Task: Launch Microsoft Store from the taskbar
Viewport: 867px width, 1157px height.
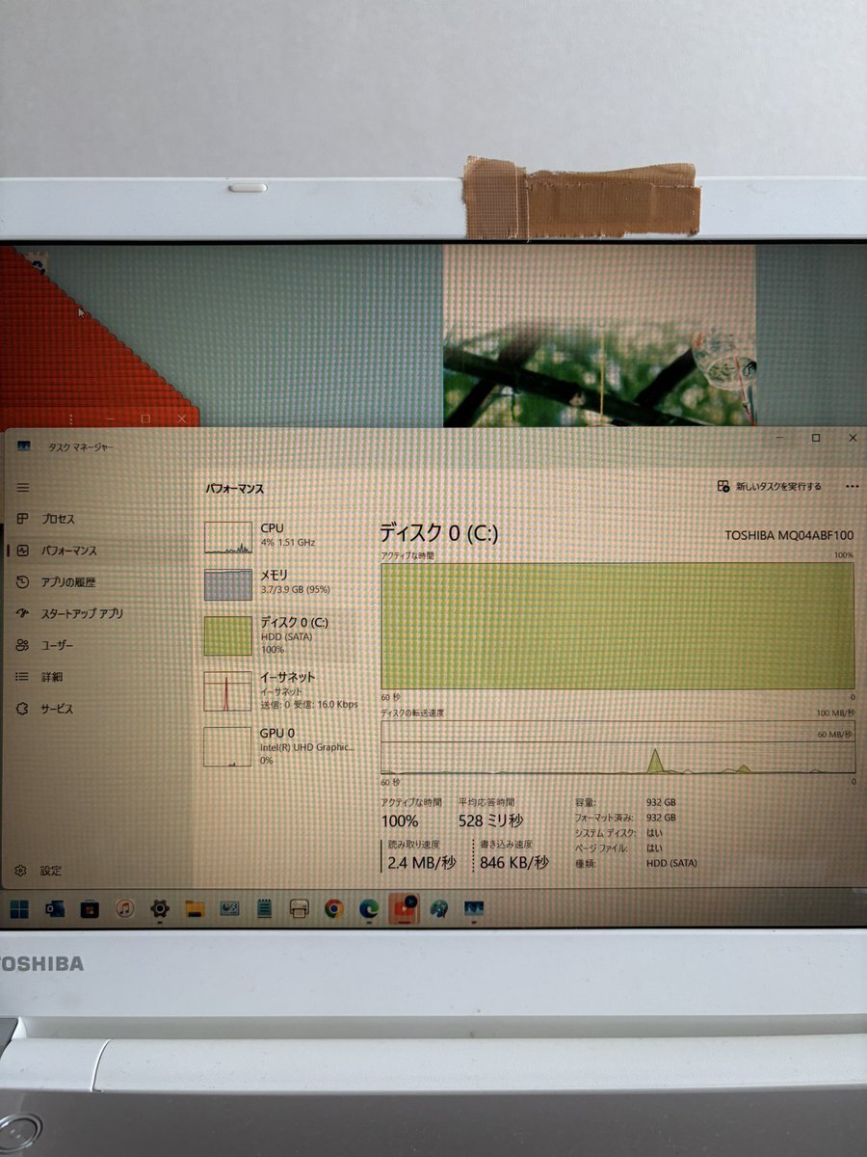Action: (x=90, y=908)
